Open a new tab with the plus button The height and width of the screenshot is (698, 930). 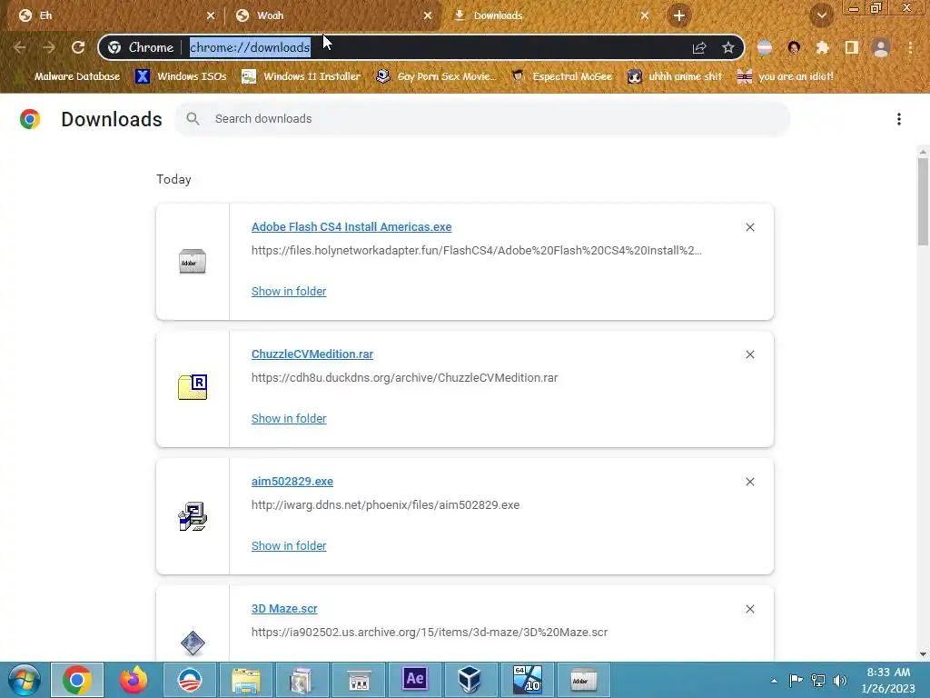pyautogui.click(x=679, y=15)
